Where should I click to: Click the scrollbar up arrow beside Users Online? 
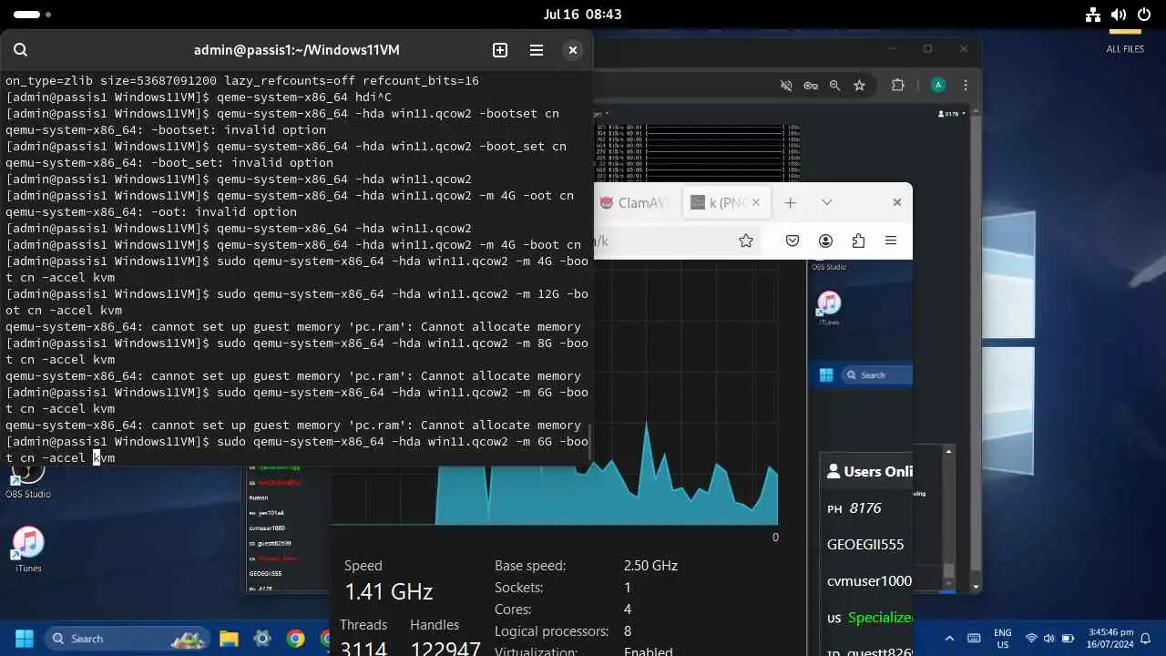[x=948, y=451]
